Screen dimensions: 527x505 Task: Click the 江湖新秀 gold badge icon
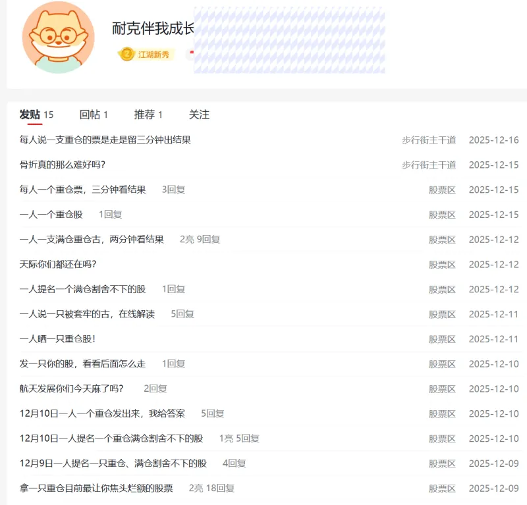pos(126,54)
